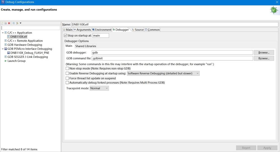Click the Revert button
Image resolution: width=280 pixels, height=152 pixels.
tap(246, 148)
